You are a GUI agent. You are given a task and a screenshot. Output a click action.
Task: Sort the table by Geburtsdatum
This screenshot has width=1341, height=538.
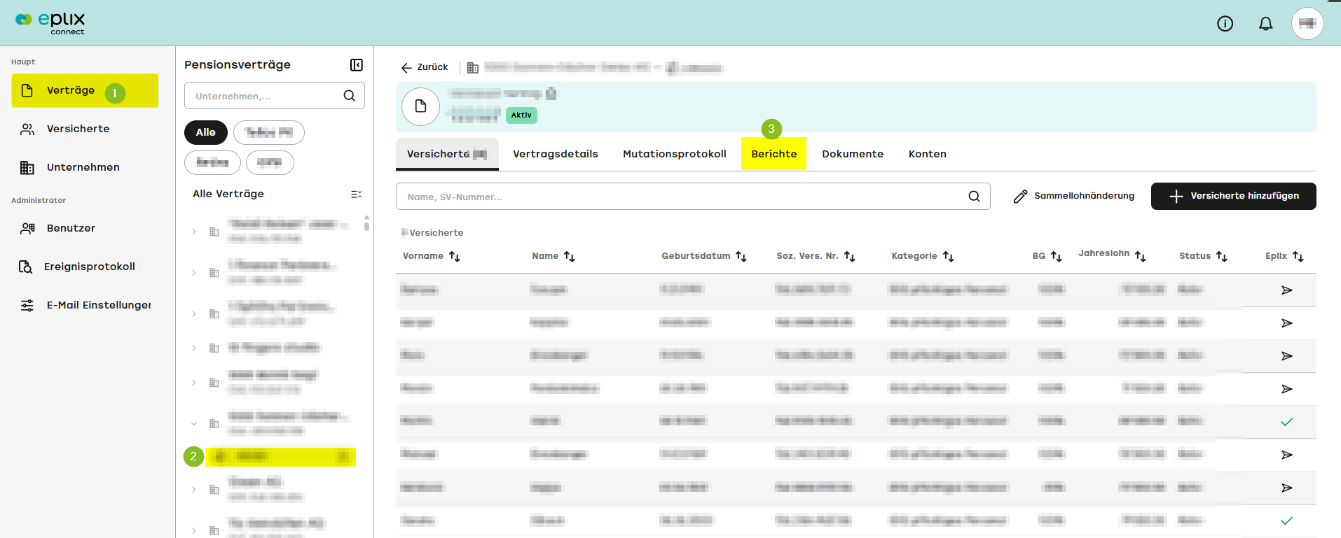(741, 257)
